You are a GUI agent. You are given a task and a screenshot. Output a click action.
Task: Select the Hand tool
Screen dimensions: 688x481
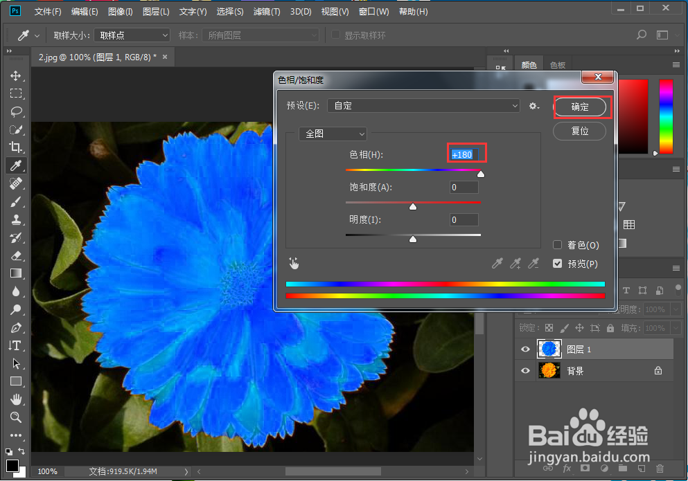tap(16, 399)
